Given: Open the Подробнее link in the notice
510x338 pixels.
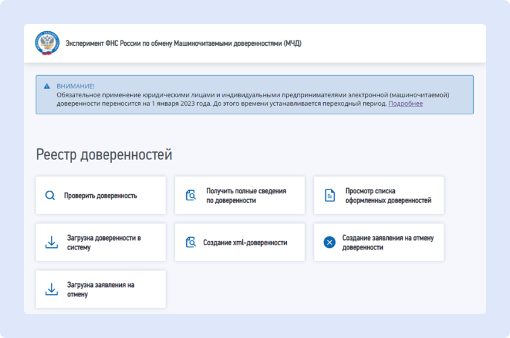Looking at the screenshot, I should click(405, 103).
